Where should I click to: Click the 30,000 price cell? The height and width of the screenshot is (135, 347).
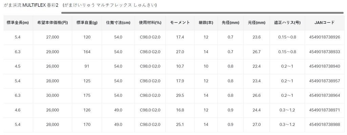53,96
